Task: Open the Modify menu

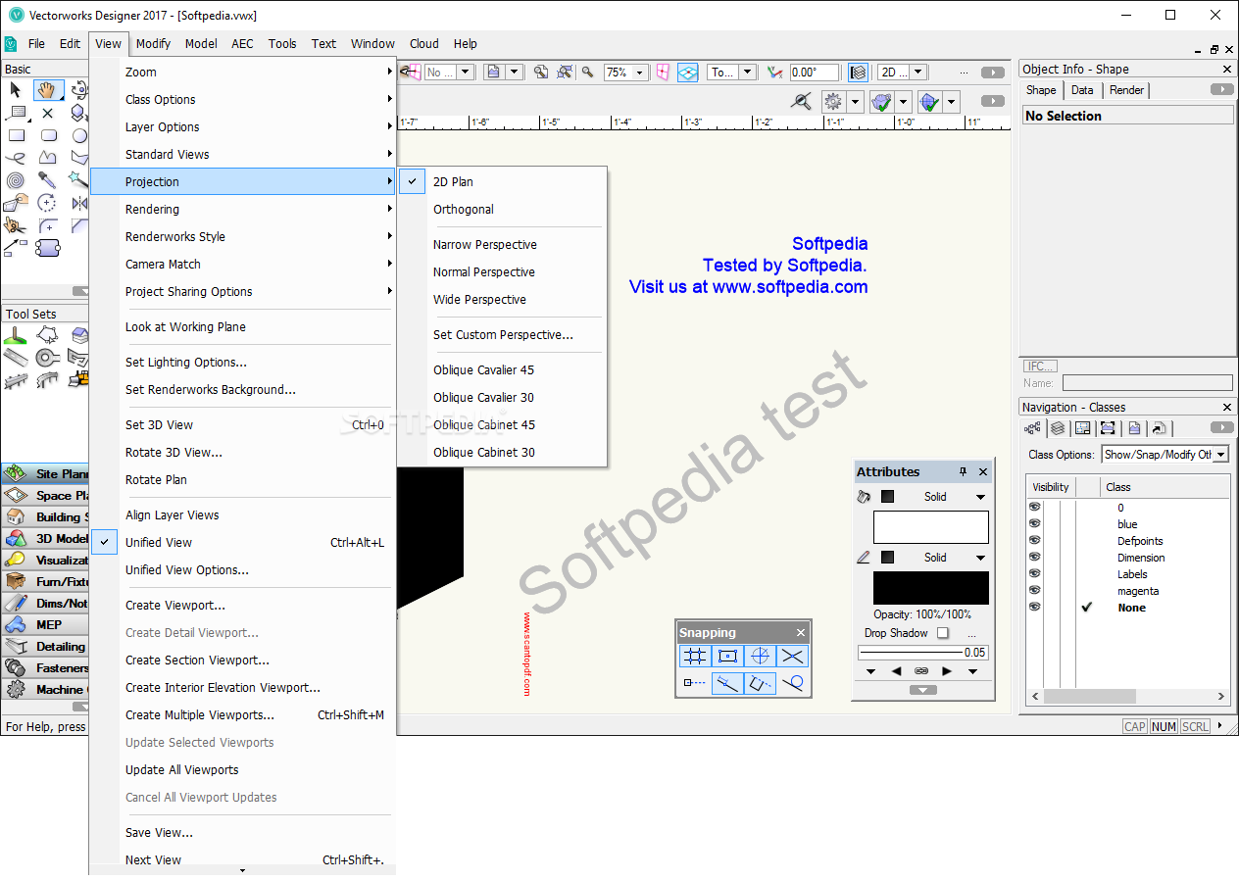Action: 153,43
